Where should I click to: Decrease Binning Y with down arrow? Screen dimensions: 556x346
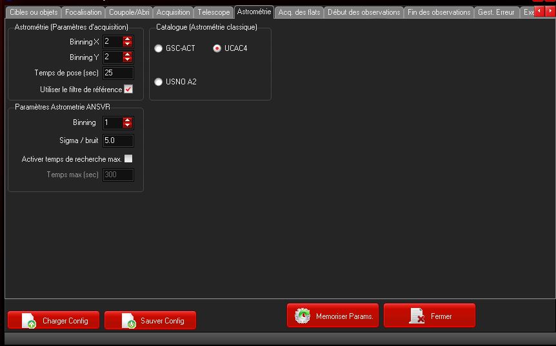pyautogui.click(x=128, y=60)
